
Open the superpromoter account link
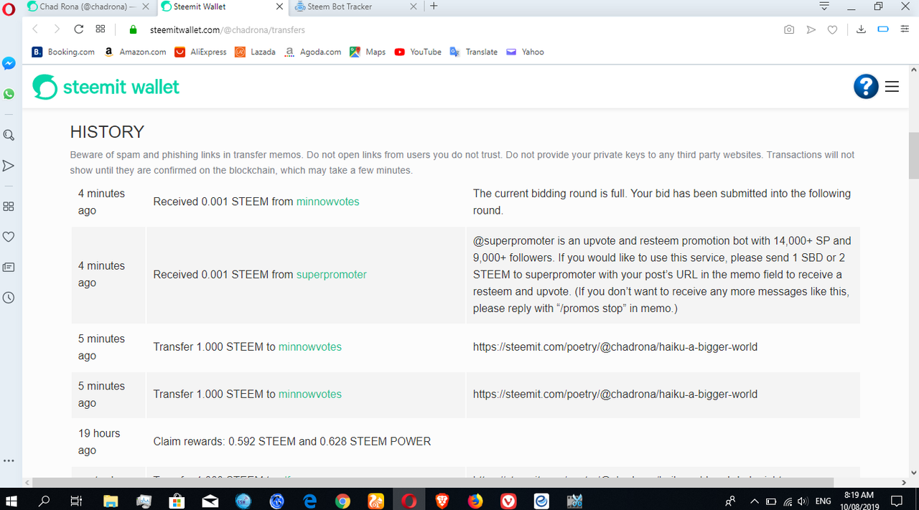(332, 275)
